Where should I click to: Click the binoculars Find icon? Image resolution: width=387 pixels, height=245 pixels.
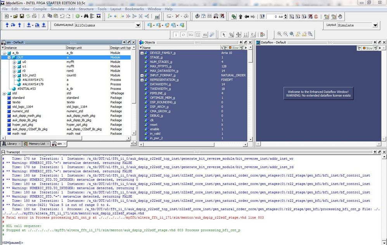tap(86, 16)
